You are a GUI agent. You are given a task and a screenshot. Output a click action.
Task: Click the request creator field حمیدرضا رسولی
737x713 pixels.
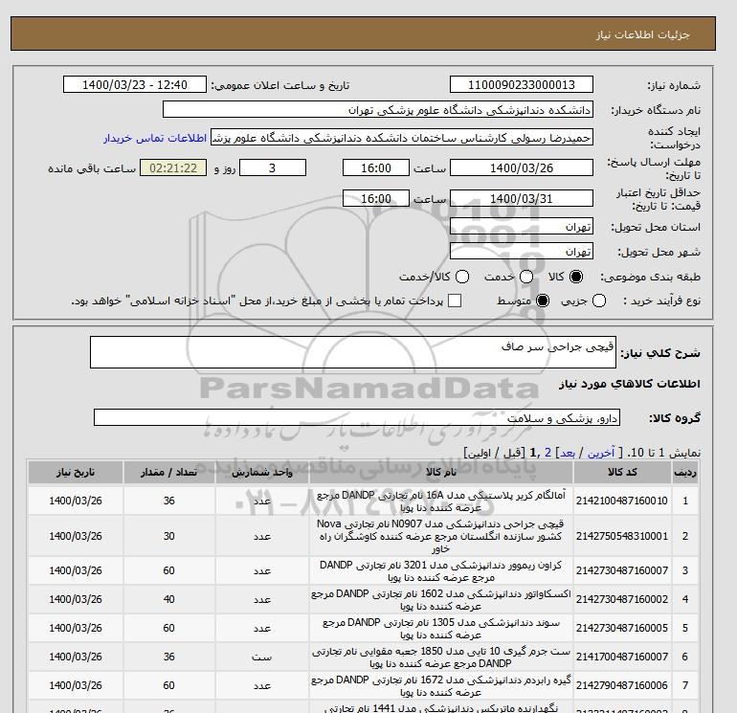coord(402,138)
